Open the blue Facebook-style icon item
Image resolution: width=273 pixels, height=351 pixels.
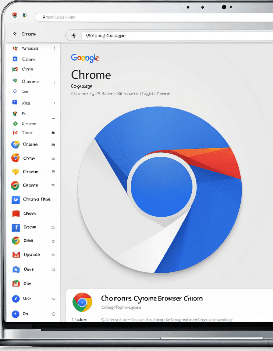point(16,228)
